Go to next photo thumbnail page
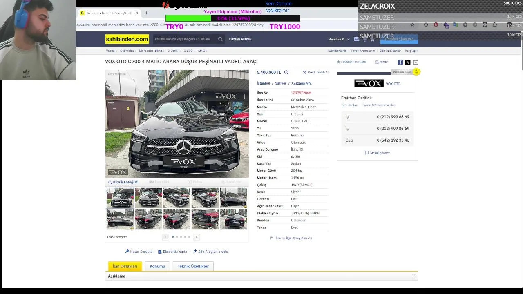The height and width of the screenshot is (294, 523). pyautogui.click(x=196, y=237)
